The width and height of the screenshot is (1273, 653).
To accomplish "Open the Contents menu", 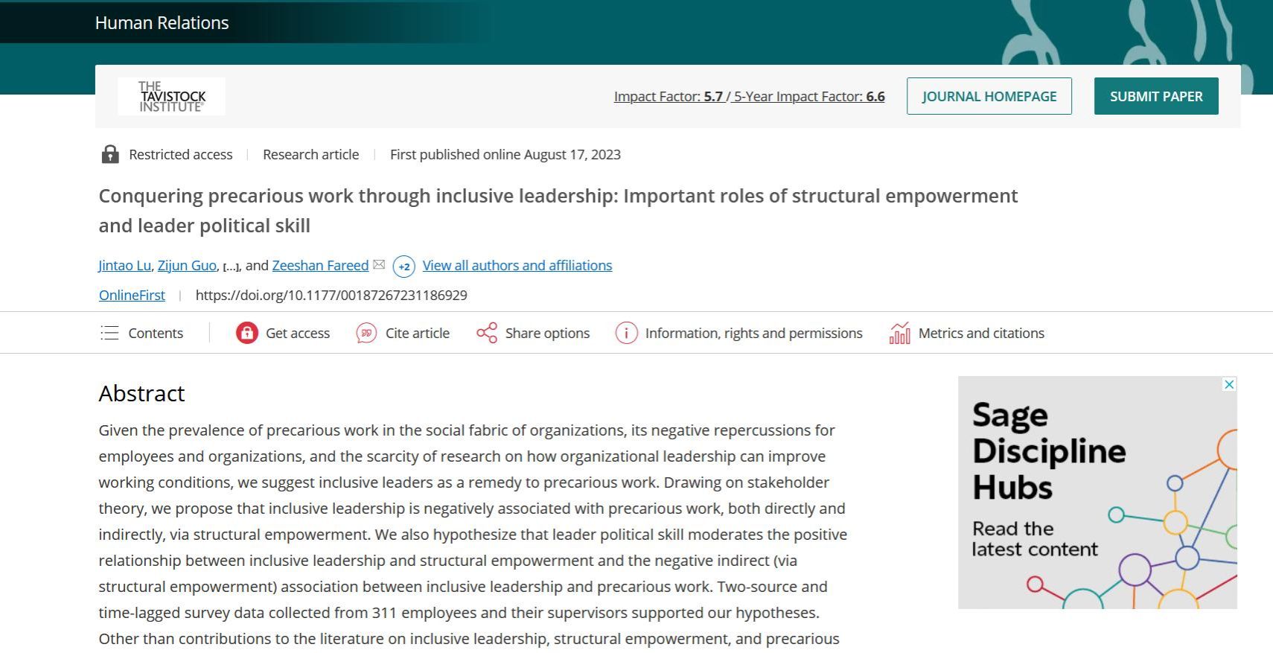I will pyautogui.click(x=155, y=333).
